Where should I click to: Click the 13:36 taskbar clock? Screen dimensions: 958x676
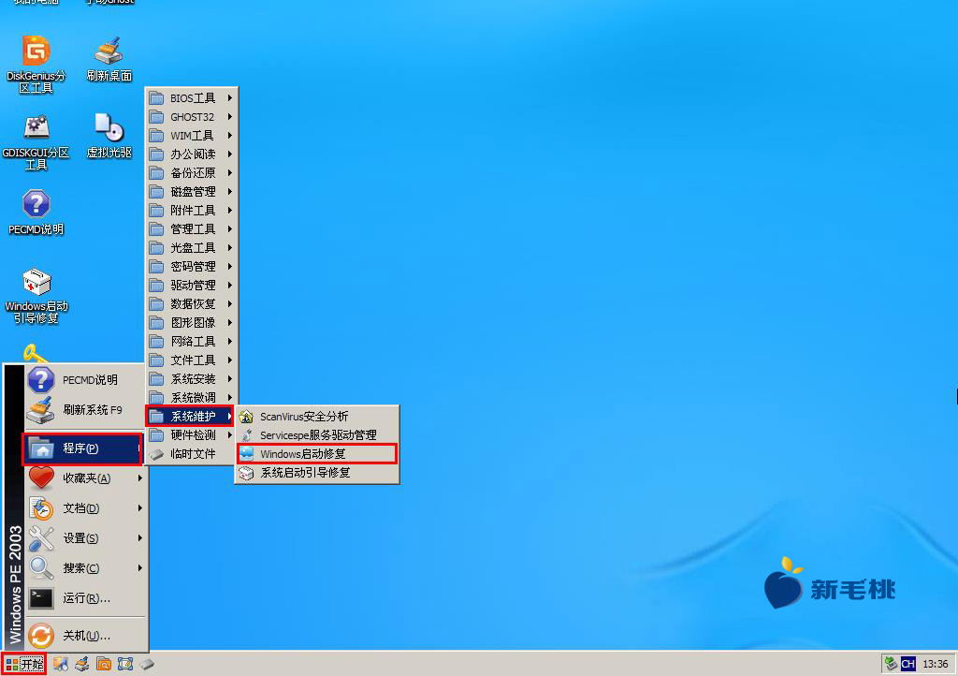(x=935, y=665)
